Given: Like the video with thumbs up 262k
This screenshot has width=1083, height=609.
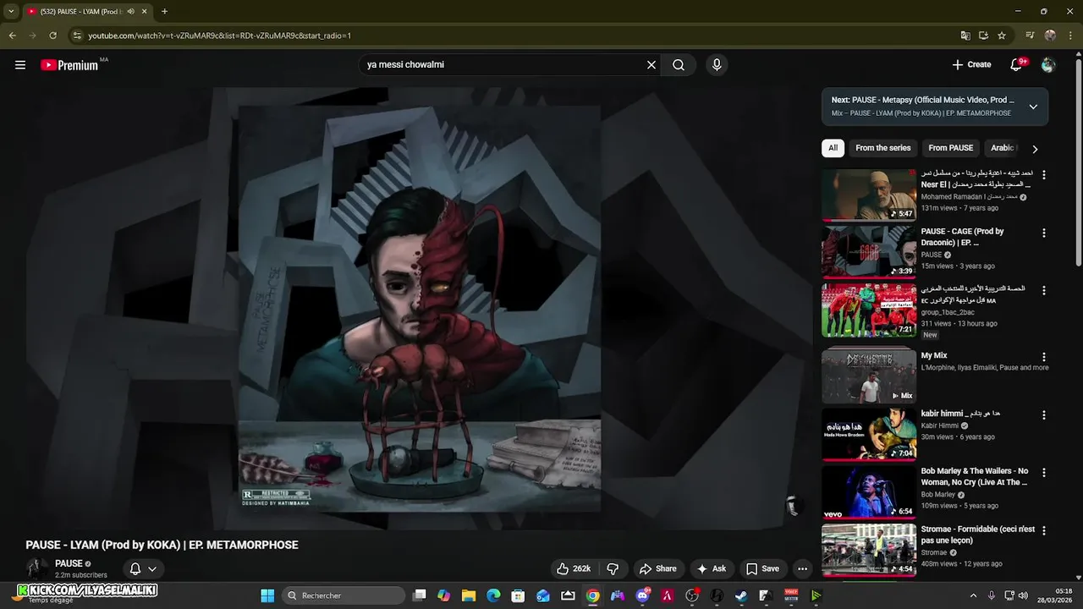Looking at the screenshot, I should 573,568.
